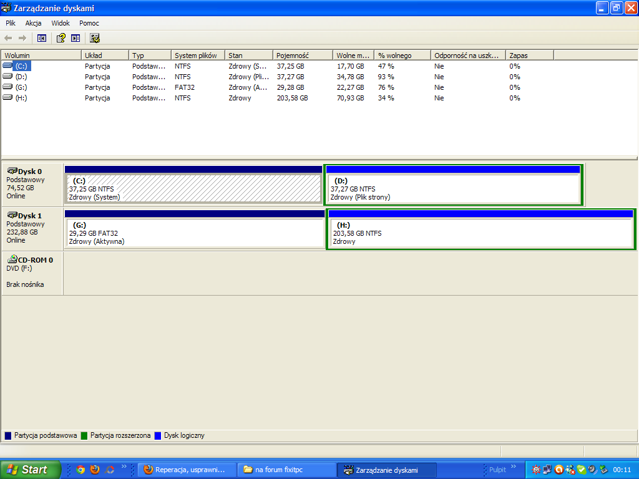
Task: Click the Dysk 0 disk icon
Action: click(x=12, y=171)
